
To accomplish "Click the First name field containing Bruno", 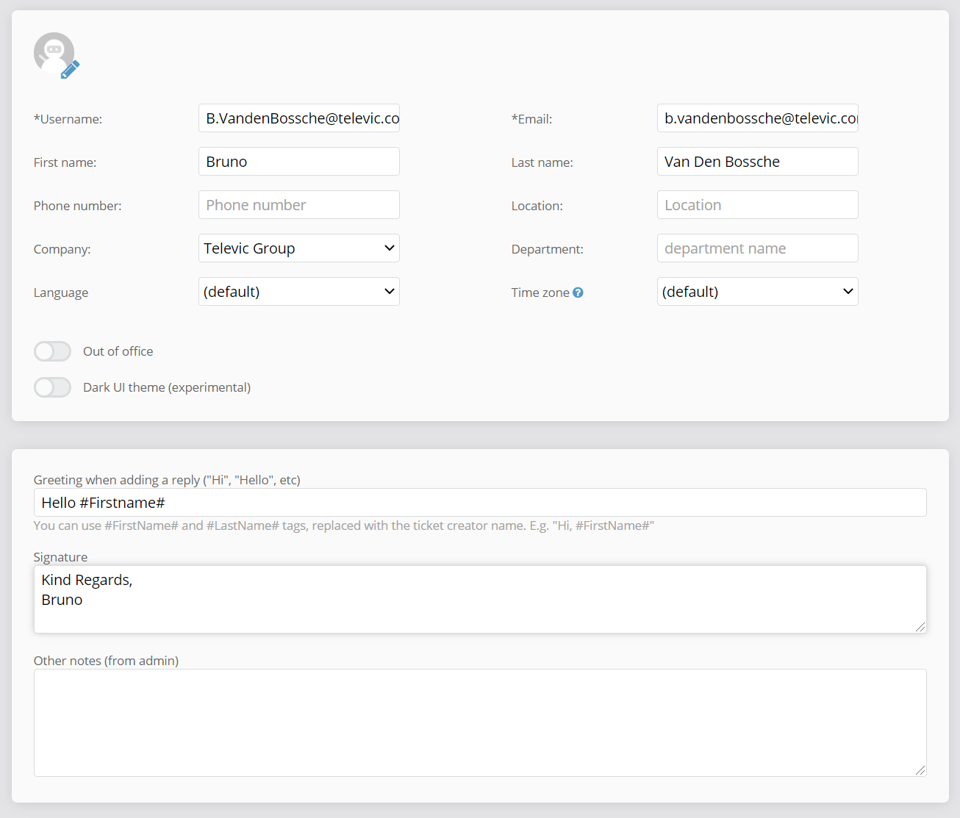I will coord(298,162).
